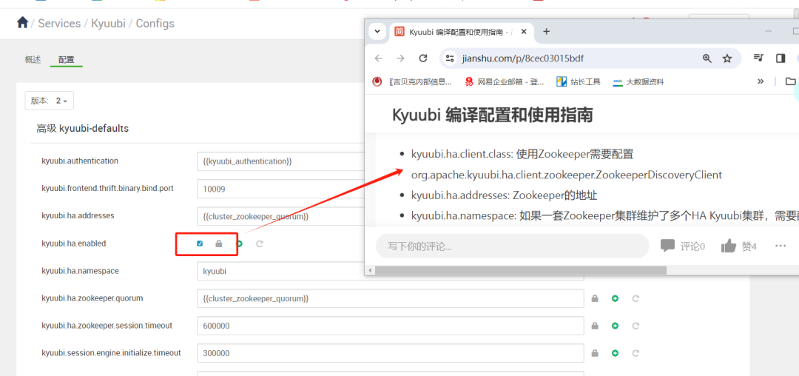Edit the bind port field showing 10009

281,189
